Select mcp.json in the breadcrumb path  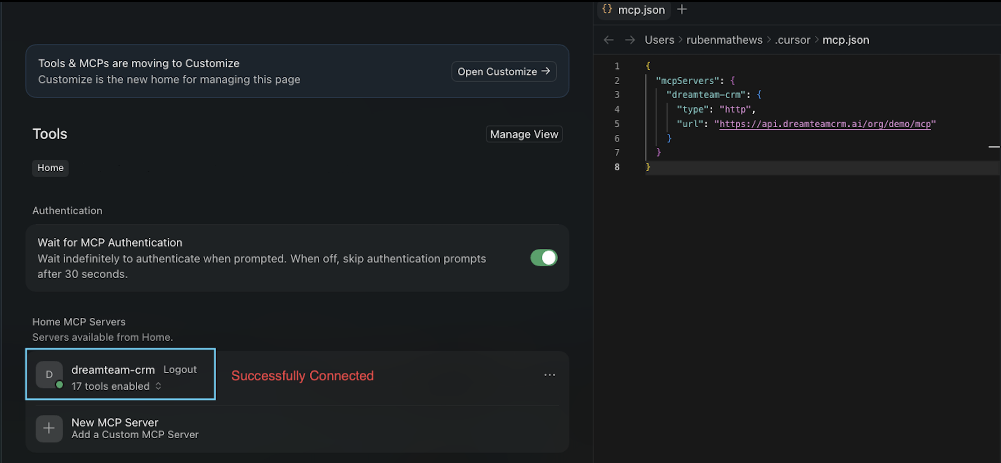[x=845, y=40]
